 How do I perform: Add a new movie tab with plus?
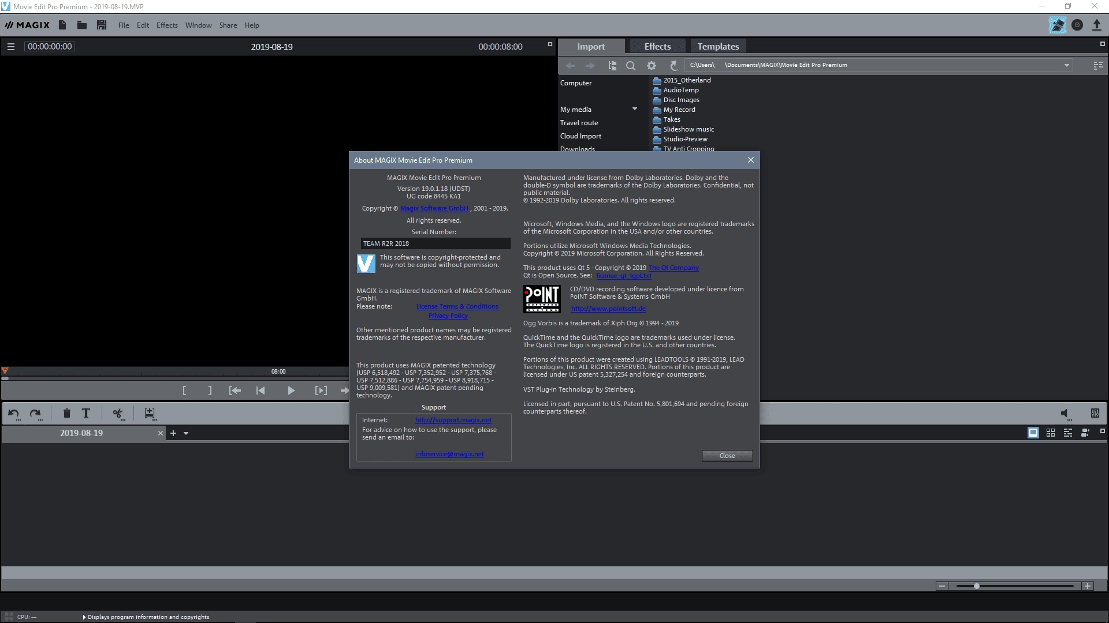173,433
